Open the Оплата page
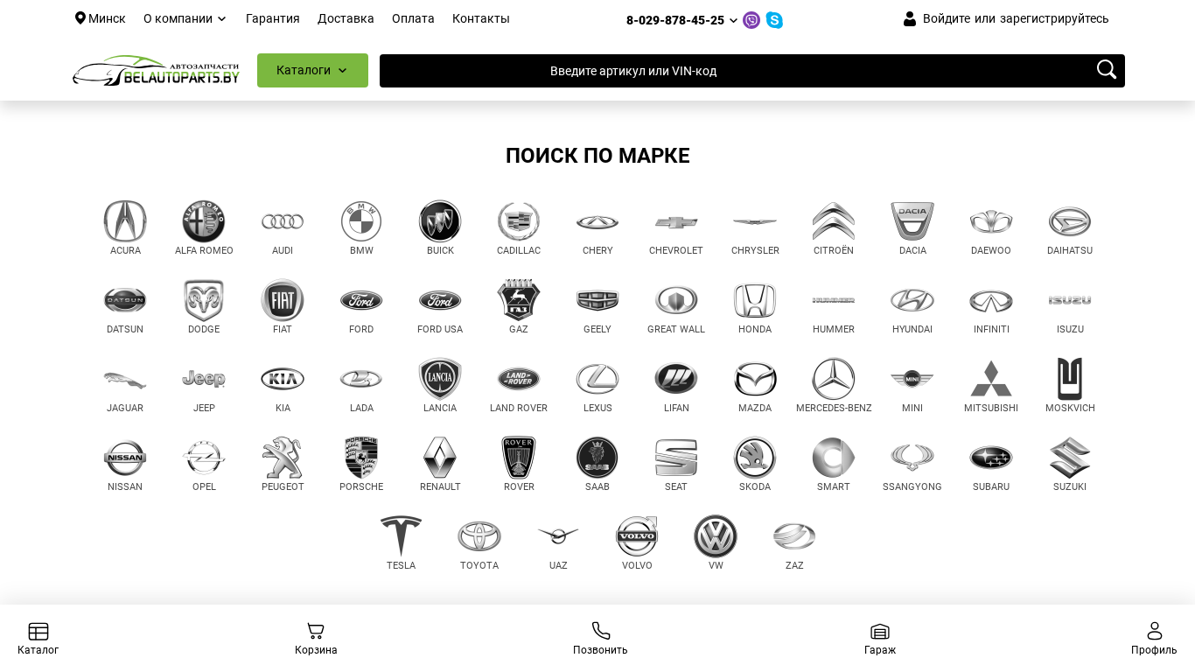 (413, 18)
